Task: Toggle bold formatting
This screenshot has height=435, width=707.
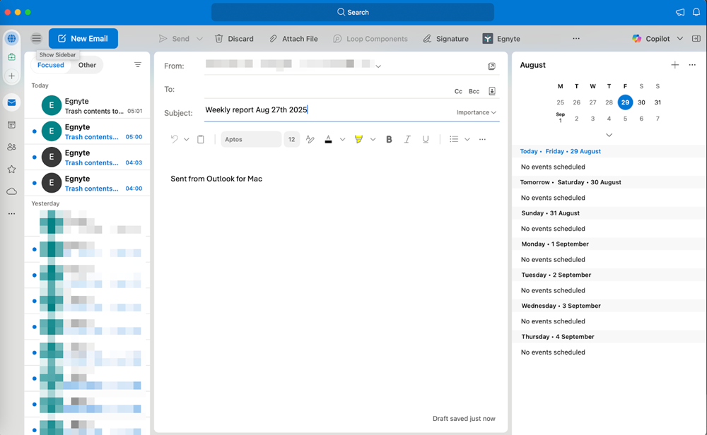Action: point(389,140)
